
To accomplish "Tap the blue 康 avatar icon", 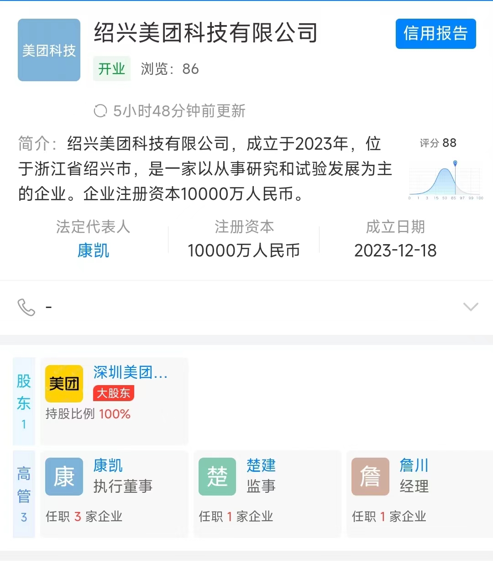I will pos(64,476).
